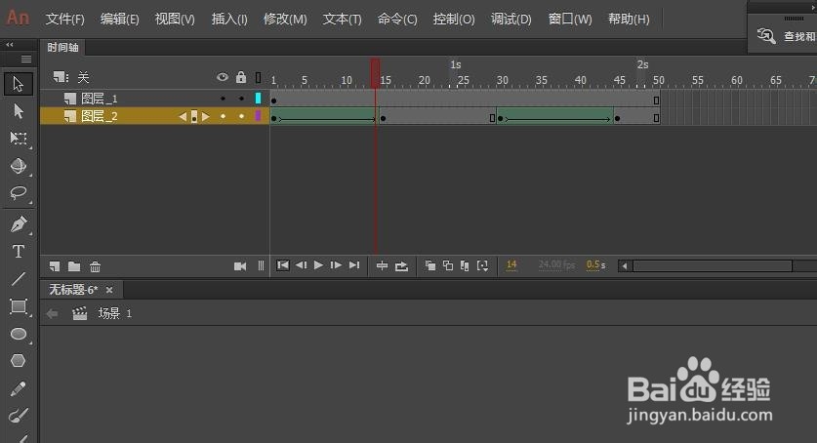817x443 pixels.
Task: Open the 调试(D) menu
Action: point(511,20)
